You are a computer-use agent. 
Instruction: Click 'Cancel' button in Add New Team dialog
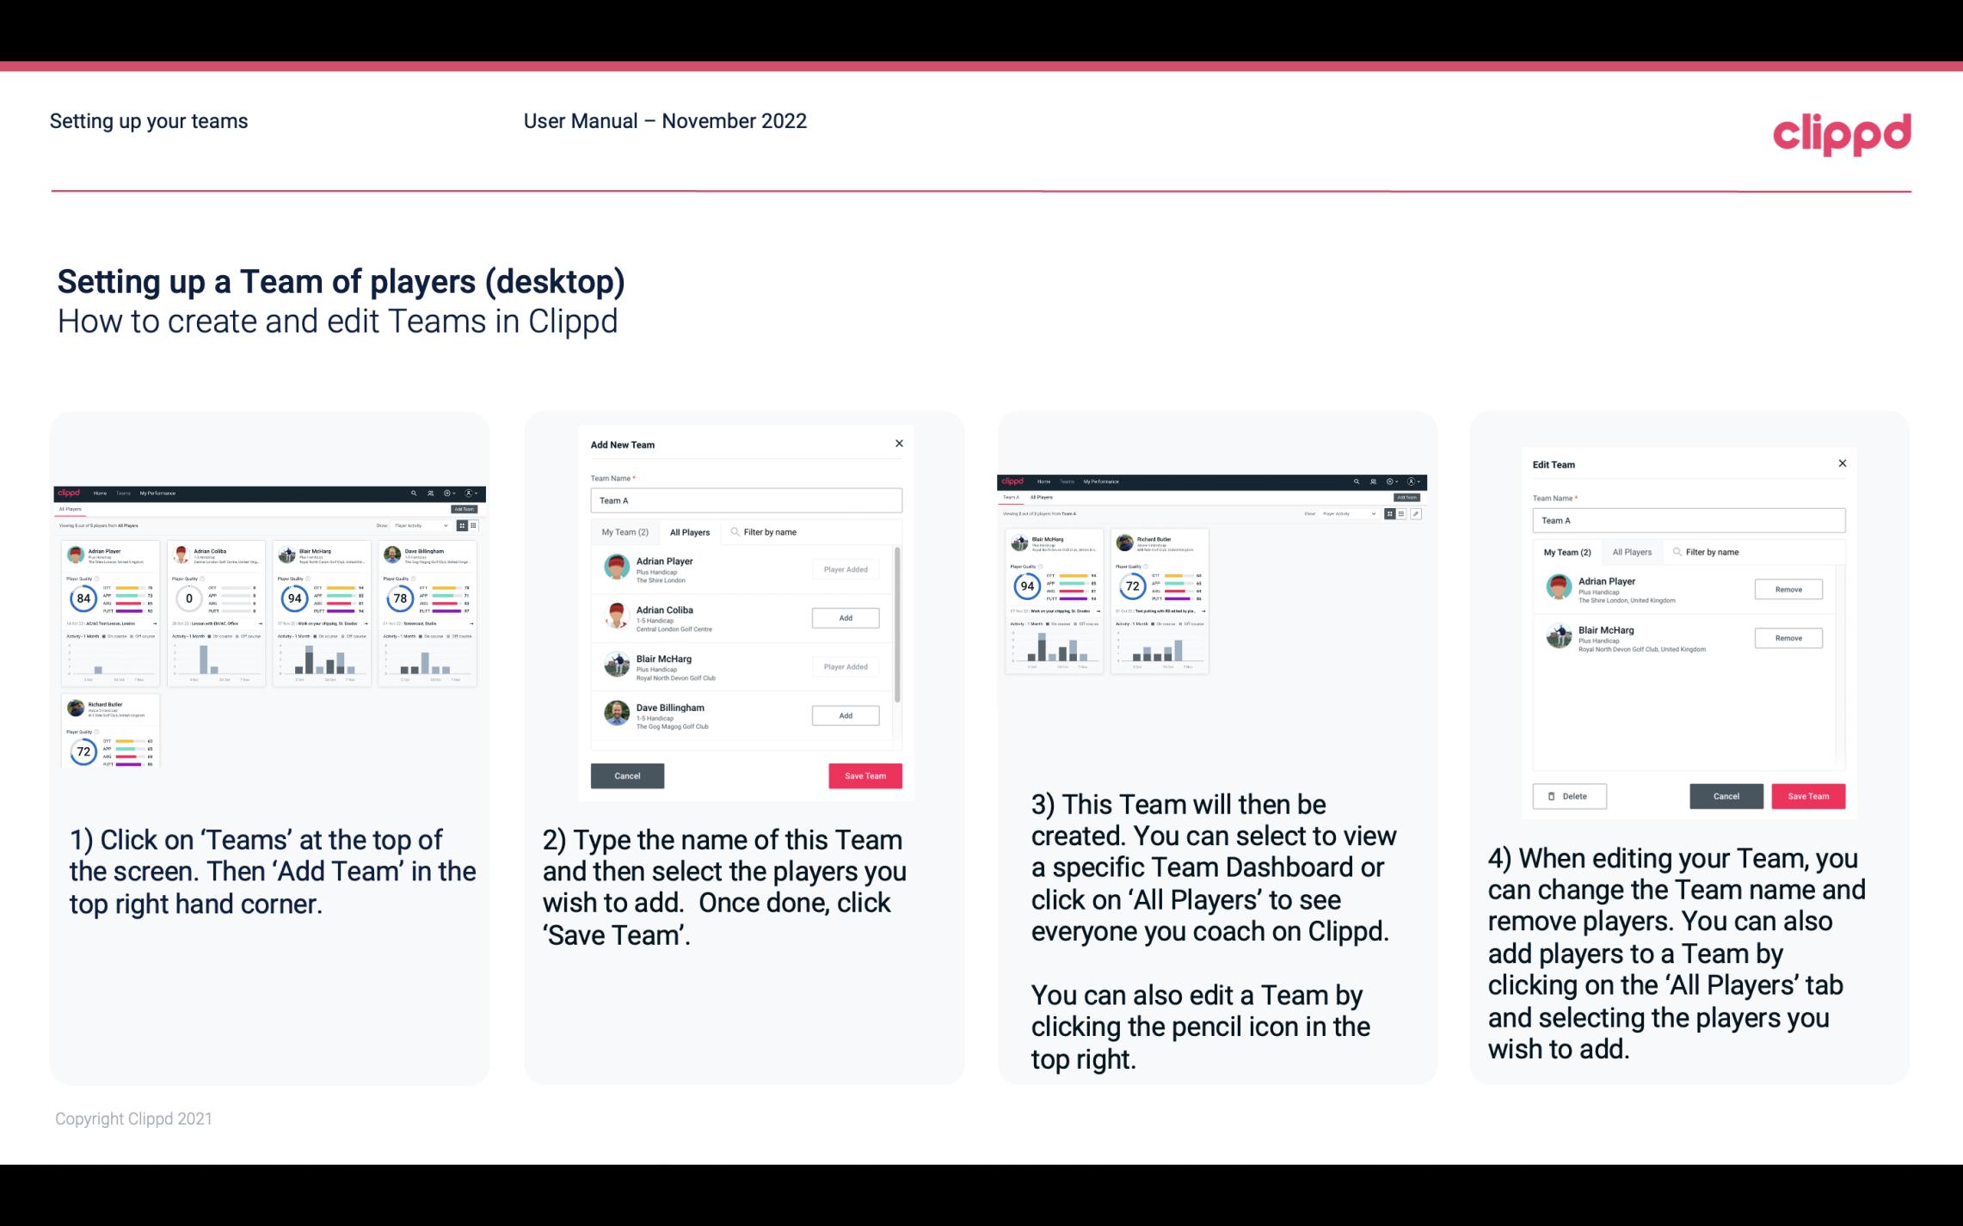coord(627,774)
